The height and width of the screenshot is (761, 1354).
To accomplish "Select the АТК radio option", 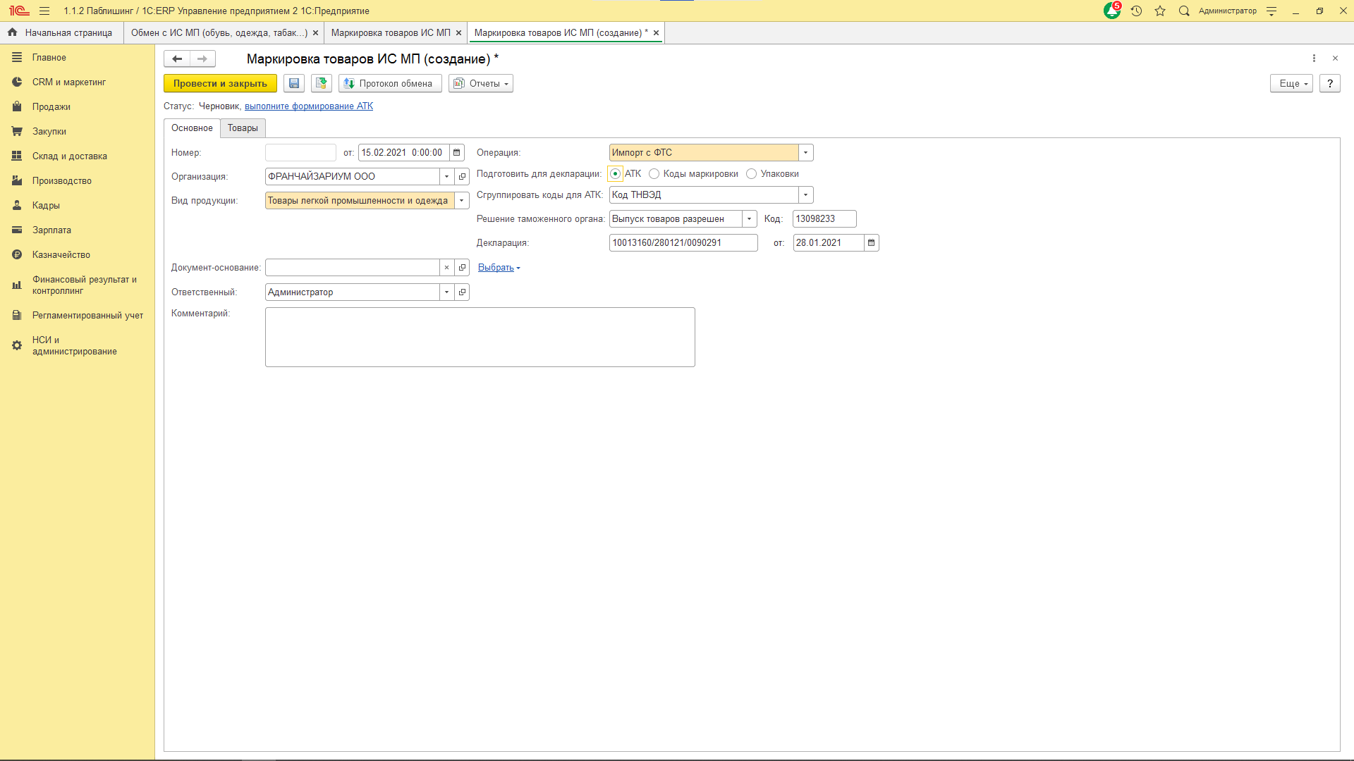I will click(x=616, y=173).
